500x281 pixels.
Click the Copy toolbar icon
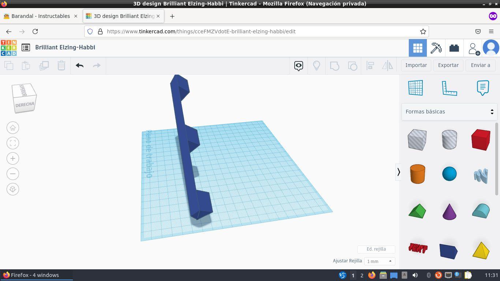(9, 65)
